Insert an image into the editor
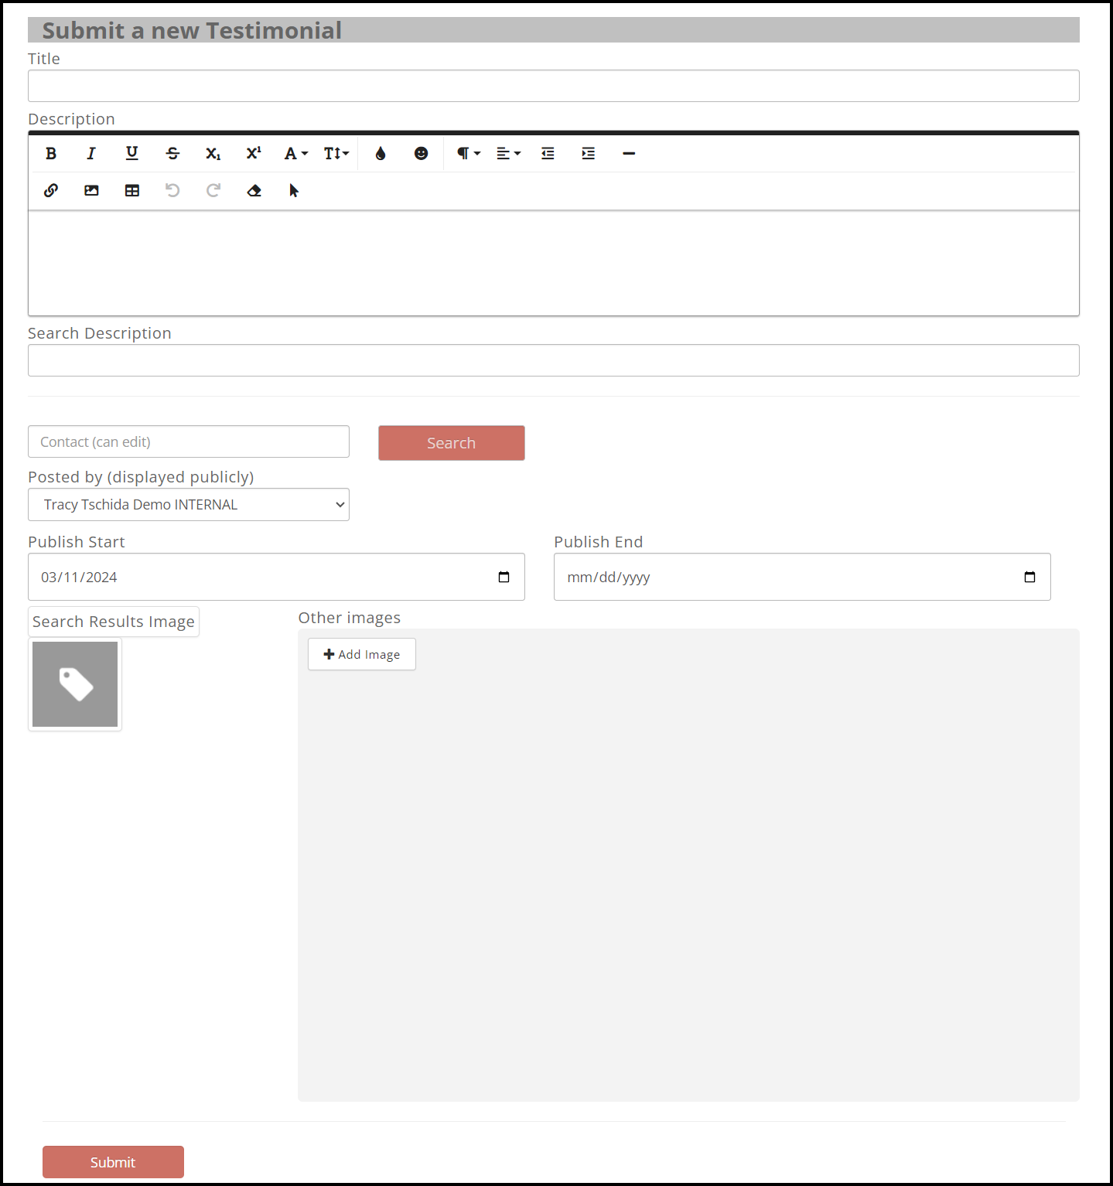Viewport: 1113px width, 1186px height. click(x=91, y=190)
